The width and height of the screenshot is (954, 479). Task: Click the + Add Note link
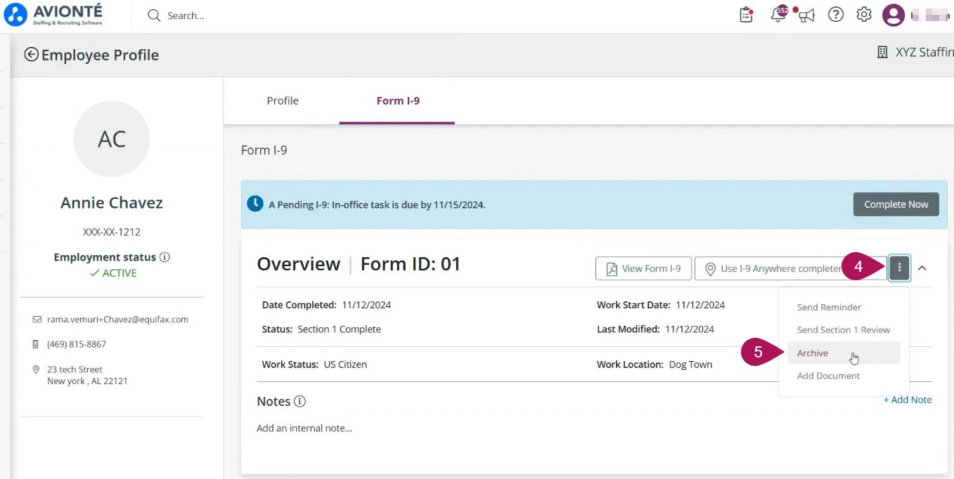click(x=908, y=400)
